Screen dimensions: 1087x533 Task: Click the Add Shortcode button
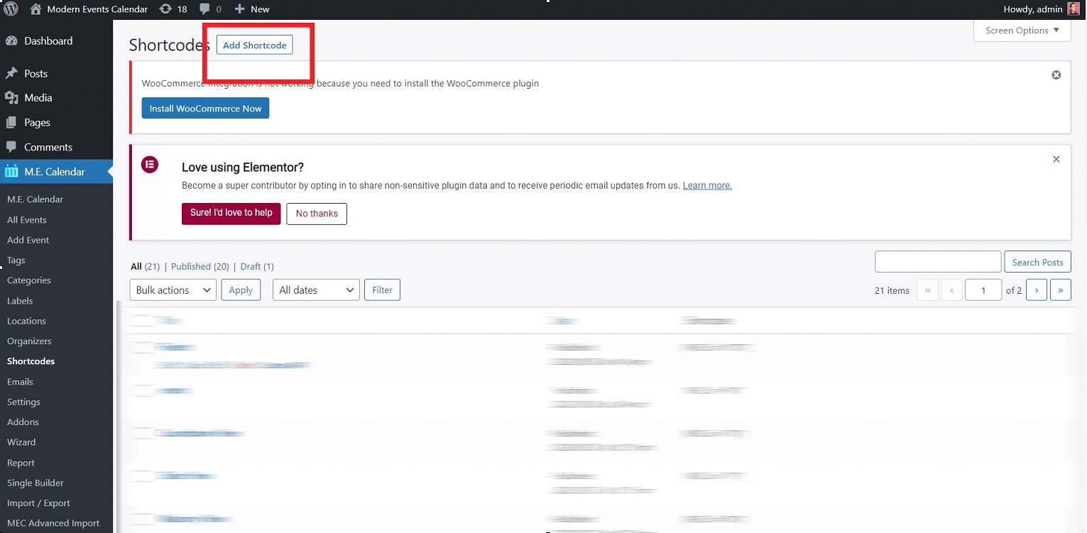(x=255, y=45)
